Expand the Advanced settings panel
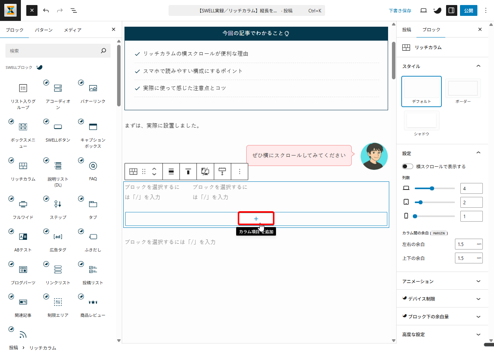Screen dimensions: 494x352 440,335
